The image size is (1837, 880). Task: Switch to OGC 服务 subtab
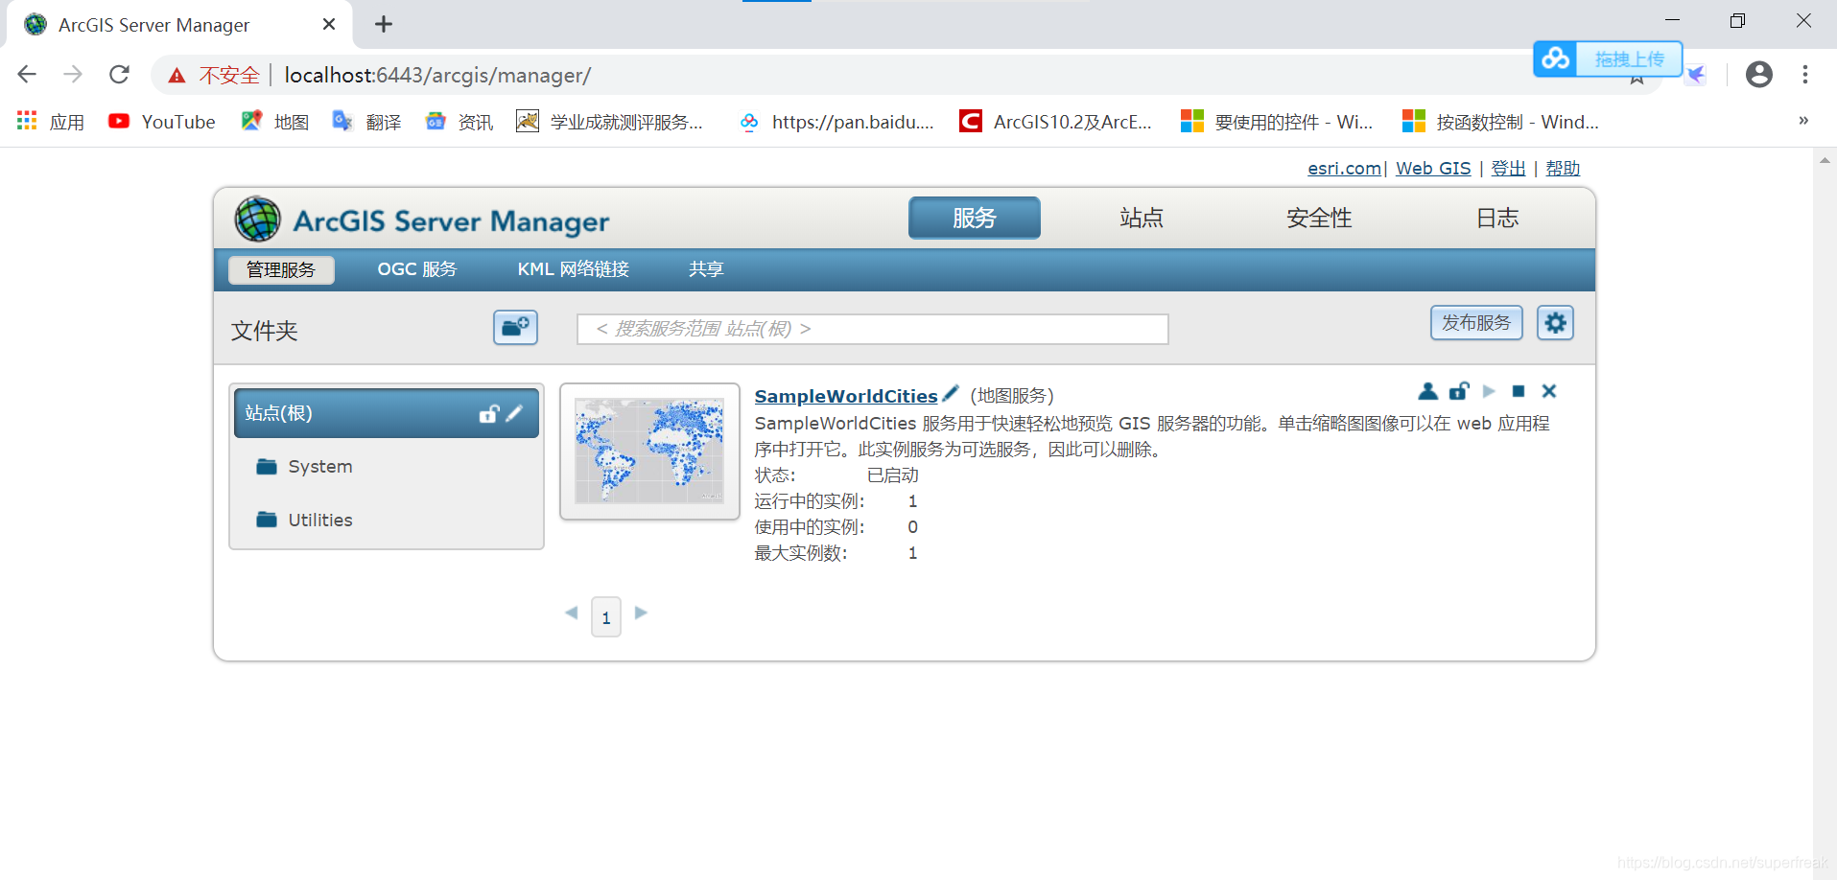[417, 269]
